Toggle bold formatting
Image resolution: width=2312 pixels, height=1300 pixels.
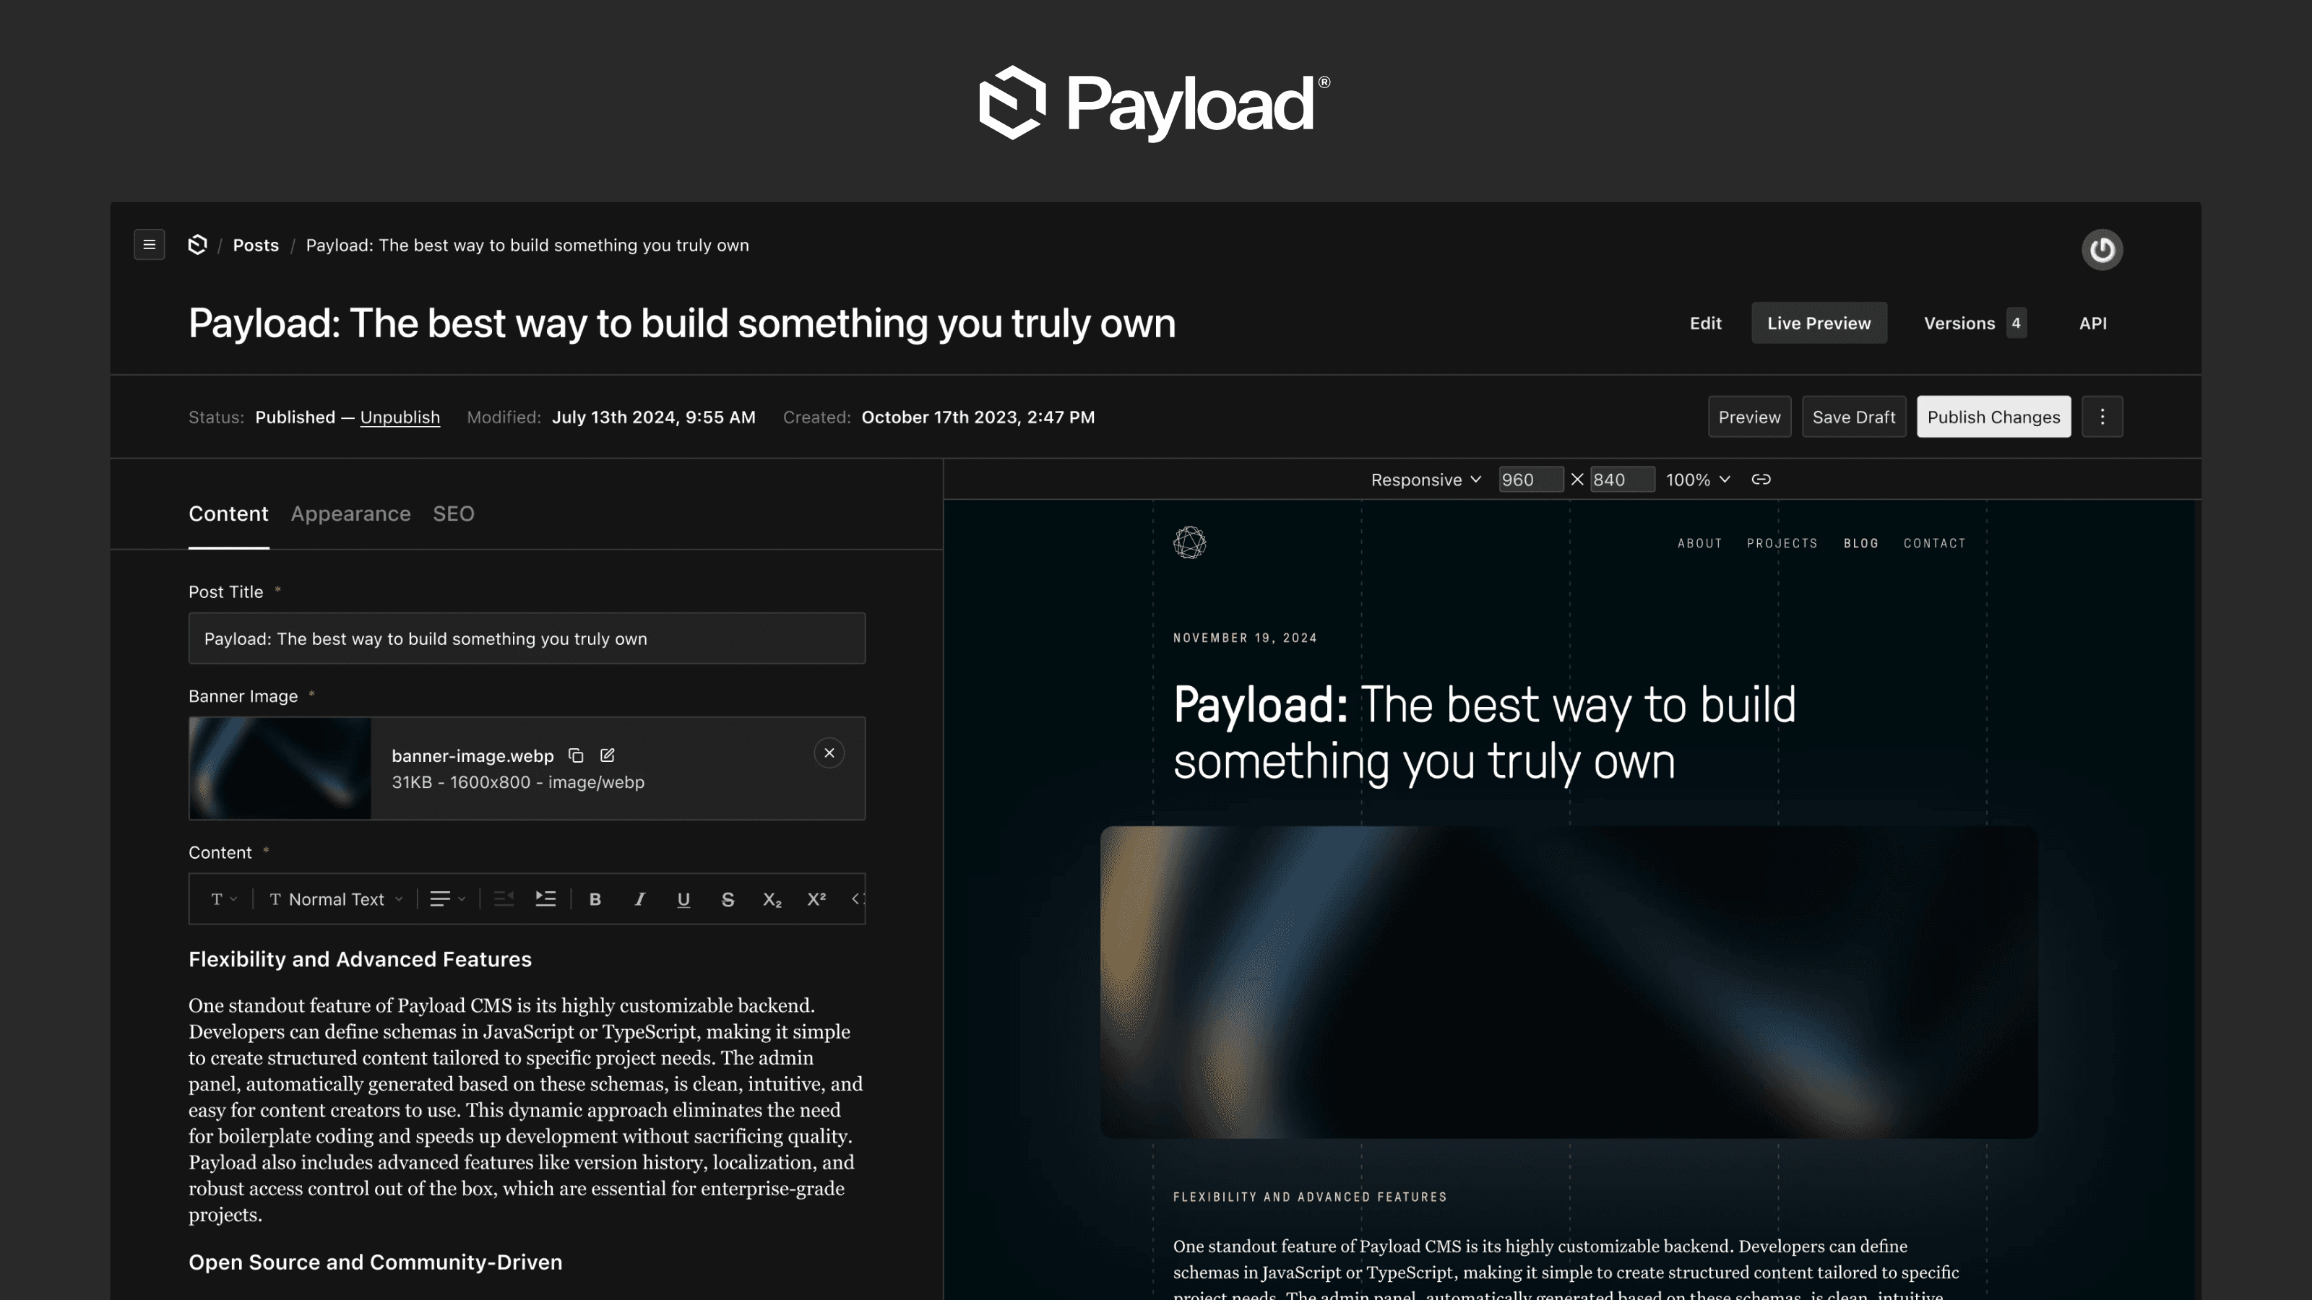[x=594, y=899]
